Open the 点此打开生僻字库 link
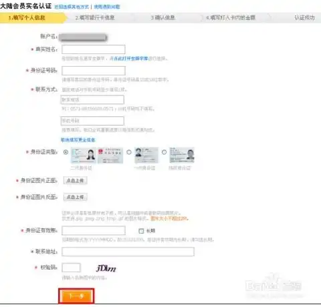Screen dimensions: 321x307 (131, 59)
